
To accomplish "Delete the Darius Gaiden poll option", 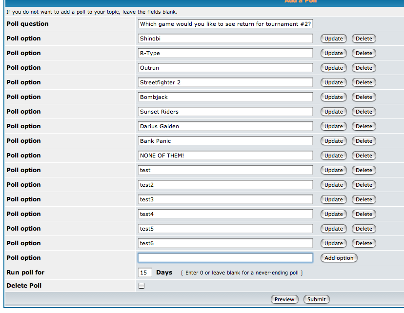I will 364,126.
